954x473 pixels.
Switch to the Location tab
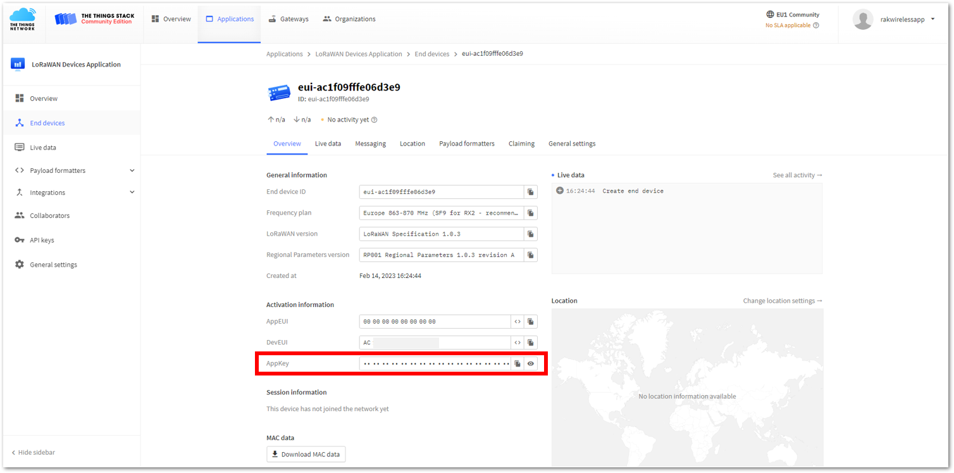click(x=412, y=144)
